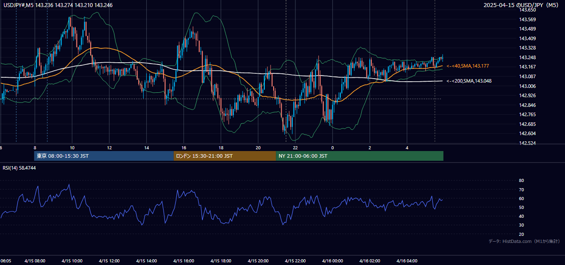565x265 pixels.
Task: Click RSI scale level 30
Action: pyautogui.click(x=521, y=225)
